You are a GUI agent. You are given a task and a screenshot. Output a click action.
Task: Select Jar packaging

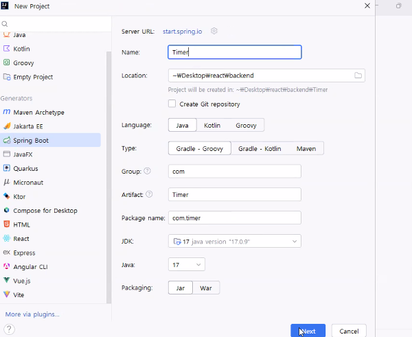pyautogui.click(x=180, y=288)
